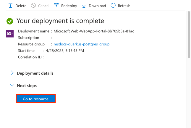Click the circular Refresh icon
Screen dimensions: 191x128
tap(113, 6)
